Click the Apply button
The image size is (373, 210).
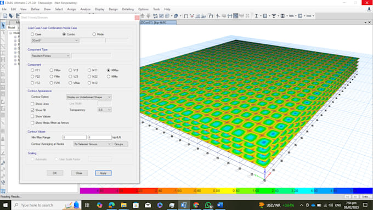point(103,173)
